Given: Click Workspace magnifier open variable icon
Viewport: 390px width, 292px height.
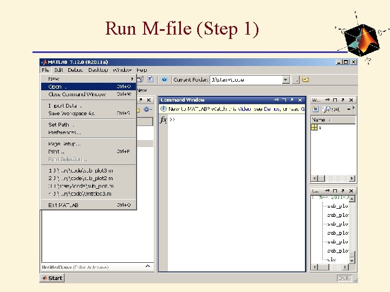Looking at the screenshot, I should pos(326,109).
